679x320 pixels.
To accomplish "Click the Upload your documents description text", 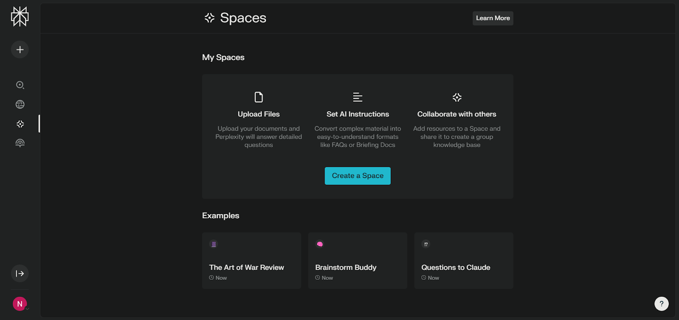I will (259, 136).
